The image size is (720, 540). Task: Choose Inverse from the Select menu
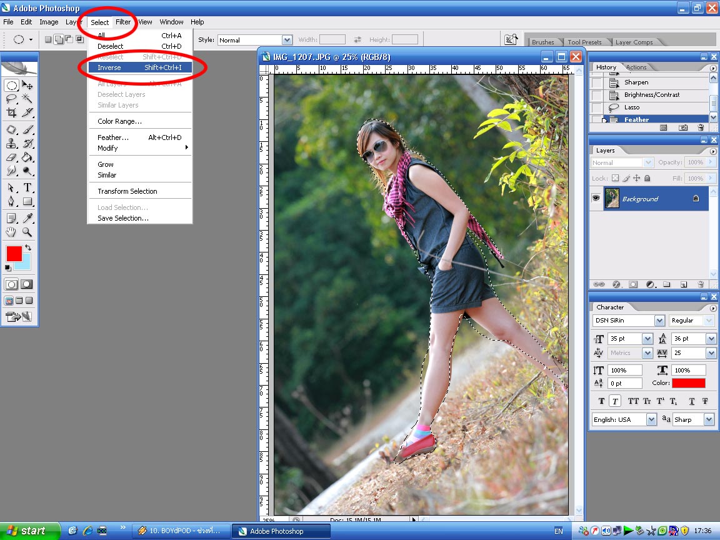pos(139,67)
